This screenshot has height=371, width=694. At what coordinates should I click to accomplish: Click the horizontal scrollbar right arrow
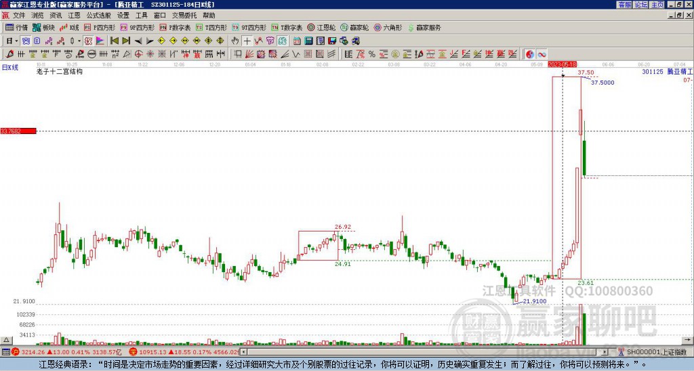coord(605,352)
